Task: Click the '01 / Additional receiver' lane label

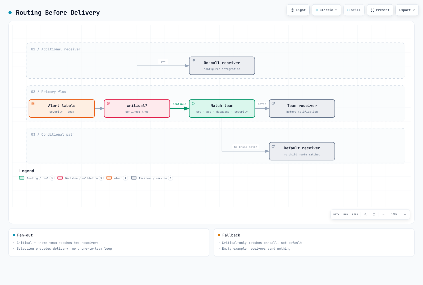Action: click(56, 49)
